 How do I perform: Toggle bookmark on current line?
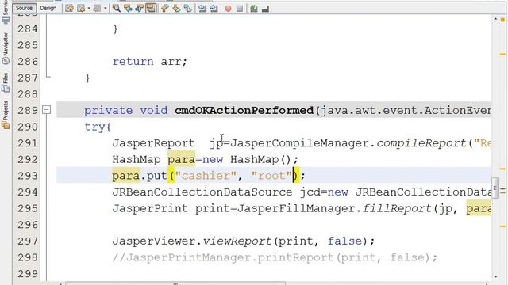(x=188, y=9)
